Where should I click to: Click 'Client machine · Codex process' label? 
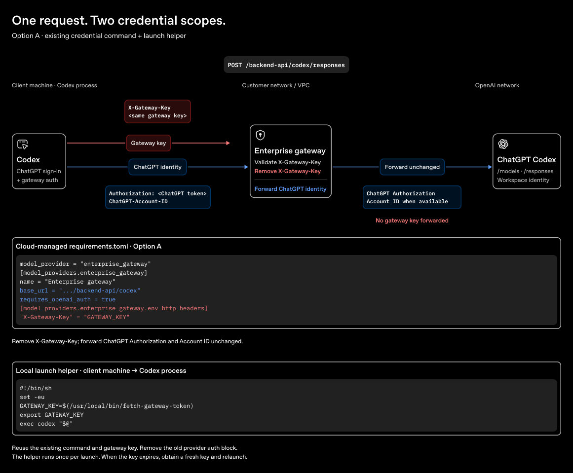point(54,85)
